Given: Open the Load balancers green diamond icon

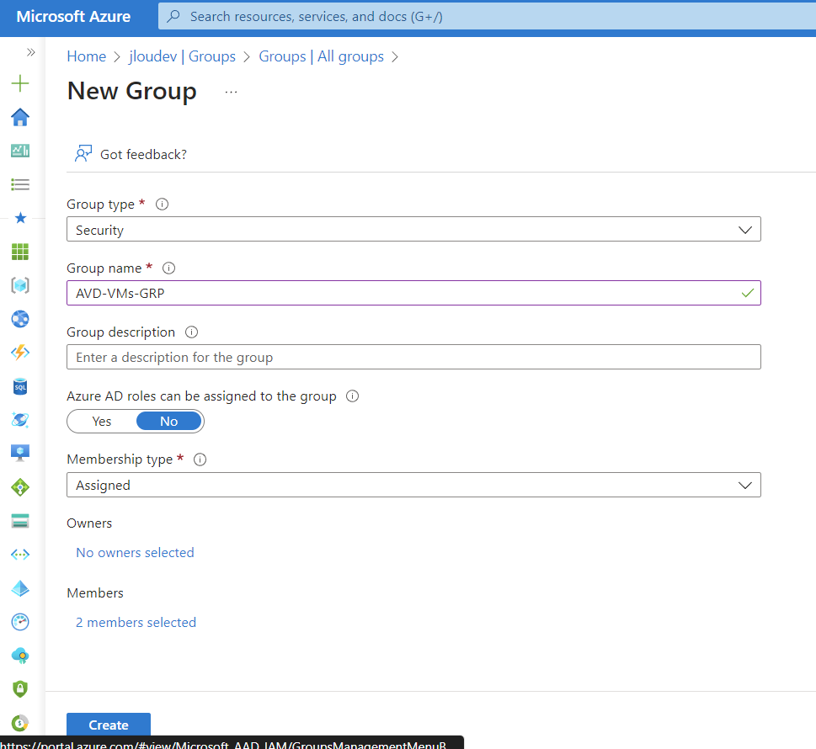Looking at the screenshot, I should (19, 487).
